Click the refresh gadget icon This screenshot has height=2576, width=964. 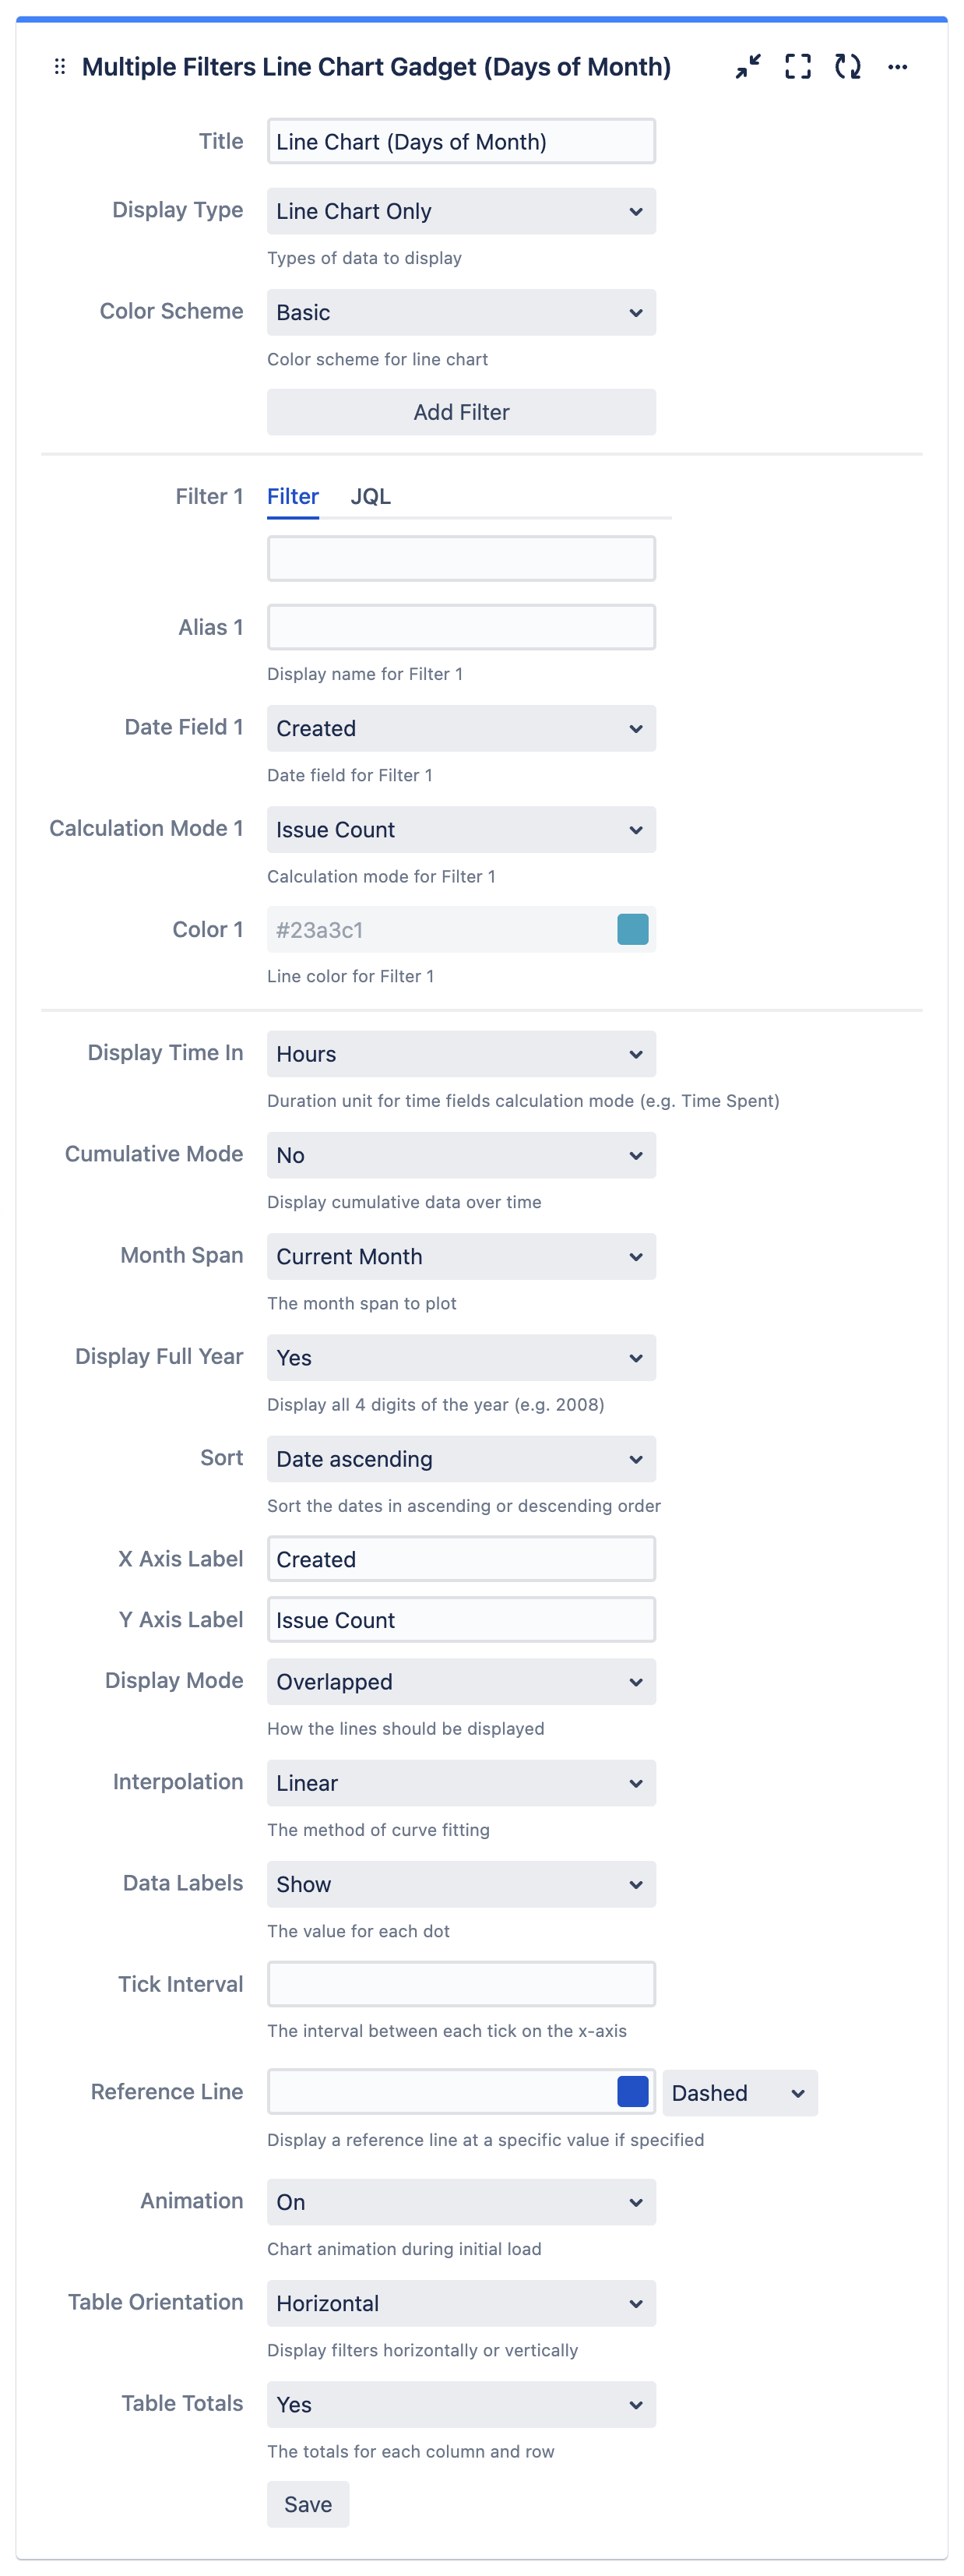click(x=847, y=67)
